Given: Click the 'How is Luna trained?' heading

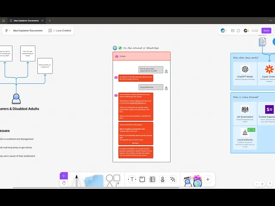Looking at the screenshot, I should pos(246,97).
